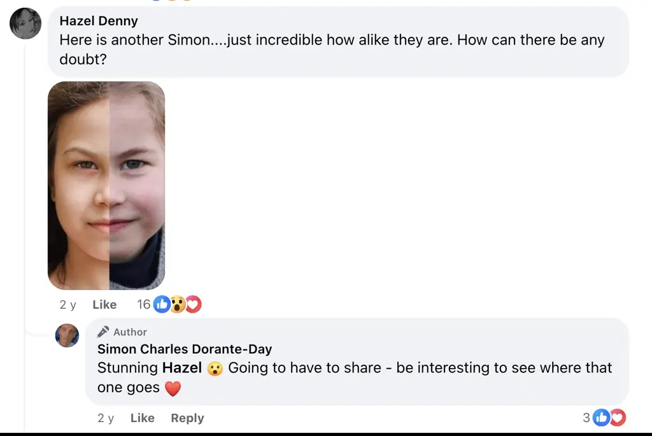
Task: Click the thumbs-up reaction icon beside 3
Action: point(601,418)
